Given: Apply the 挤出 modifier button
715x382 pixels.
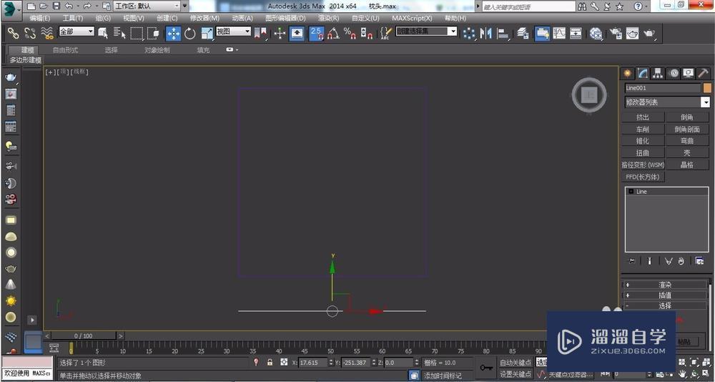Looking at the screenshot, I should tap(643, 117).
